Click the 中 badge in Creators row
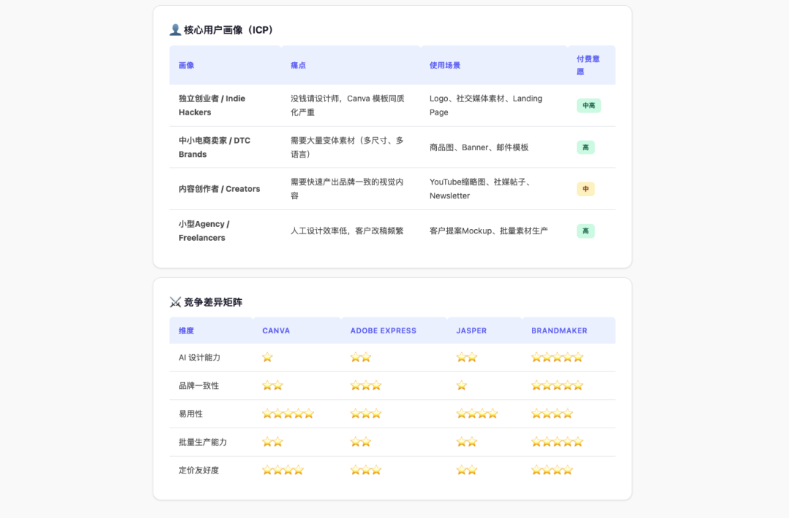789x518 pixels. pos(586,189)
